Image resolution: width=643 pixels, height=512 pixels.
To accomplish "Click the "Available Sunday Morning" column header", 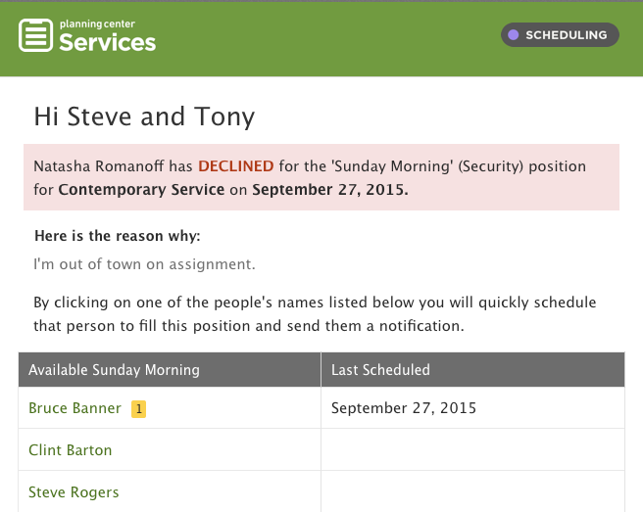I will click(114, 370).
